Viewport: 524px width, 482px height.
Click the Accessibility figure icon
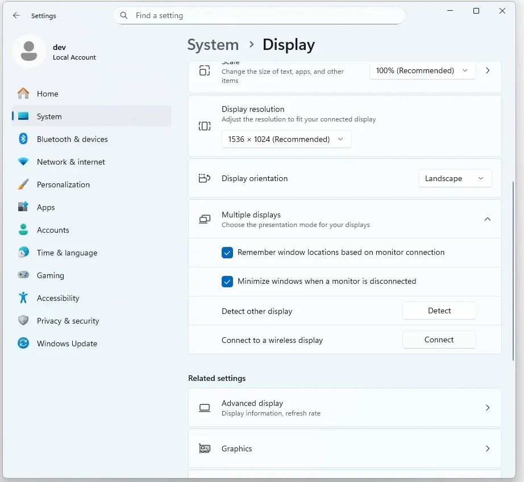pyautogui.click(x=23, y=297)
